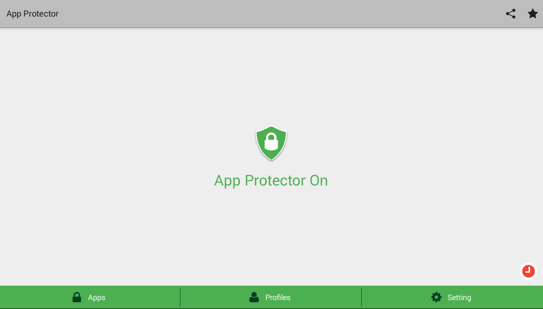Image resolution: width=543 pixels, height=309 pixels.
Task: Click the padlock icon beside Apps
Action: (77, 297)
